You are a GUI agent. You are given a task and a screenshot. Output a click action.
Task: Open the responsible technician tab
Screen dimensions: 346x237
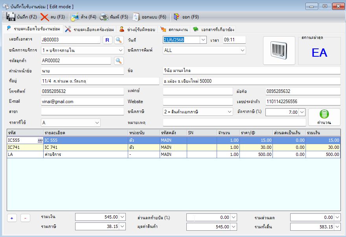pos(137,30)
